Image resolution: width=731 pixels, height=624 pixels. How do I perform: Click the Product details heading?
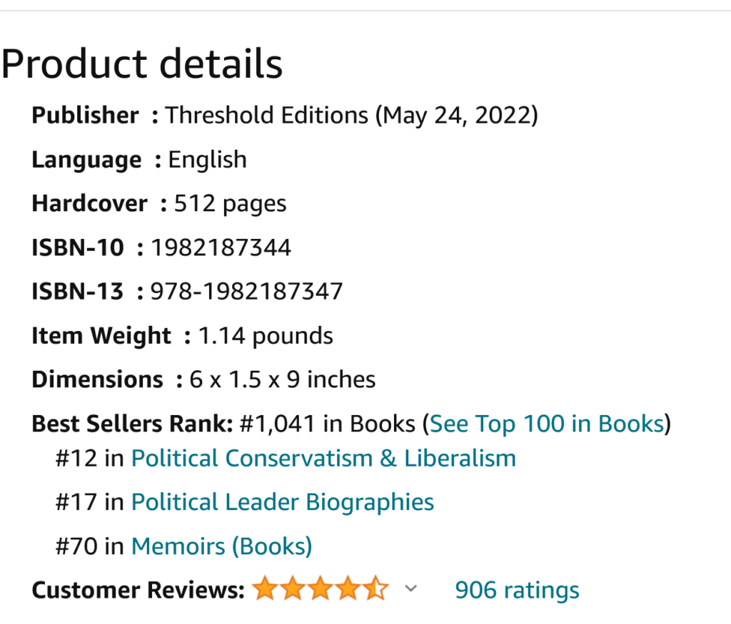[x=142, y=64]
